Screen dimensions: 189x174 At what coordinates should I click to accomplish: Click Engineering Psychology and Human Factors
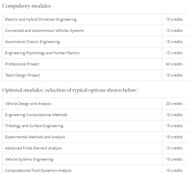pos(42,53)
